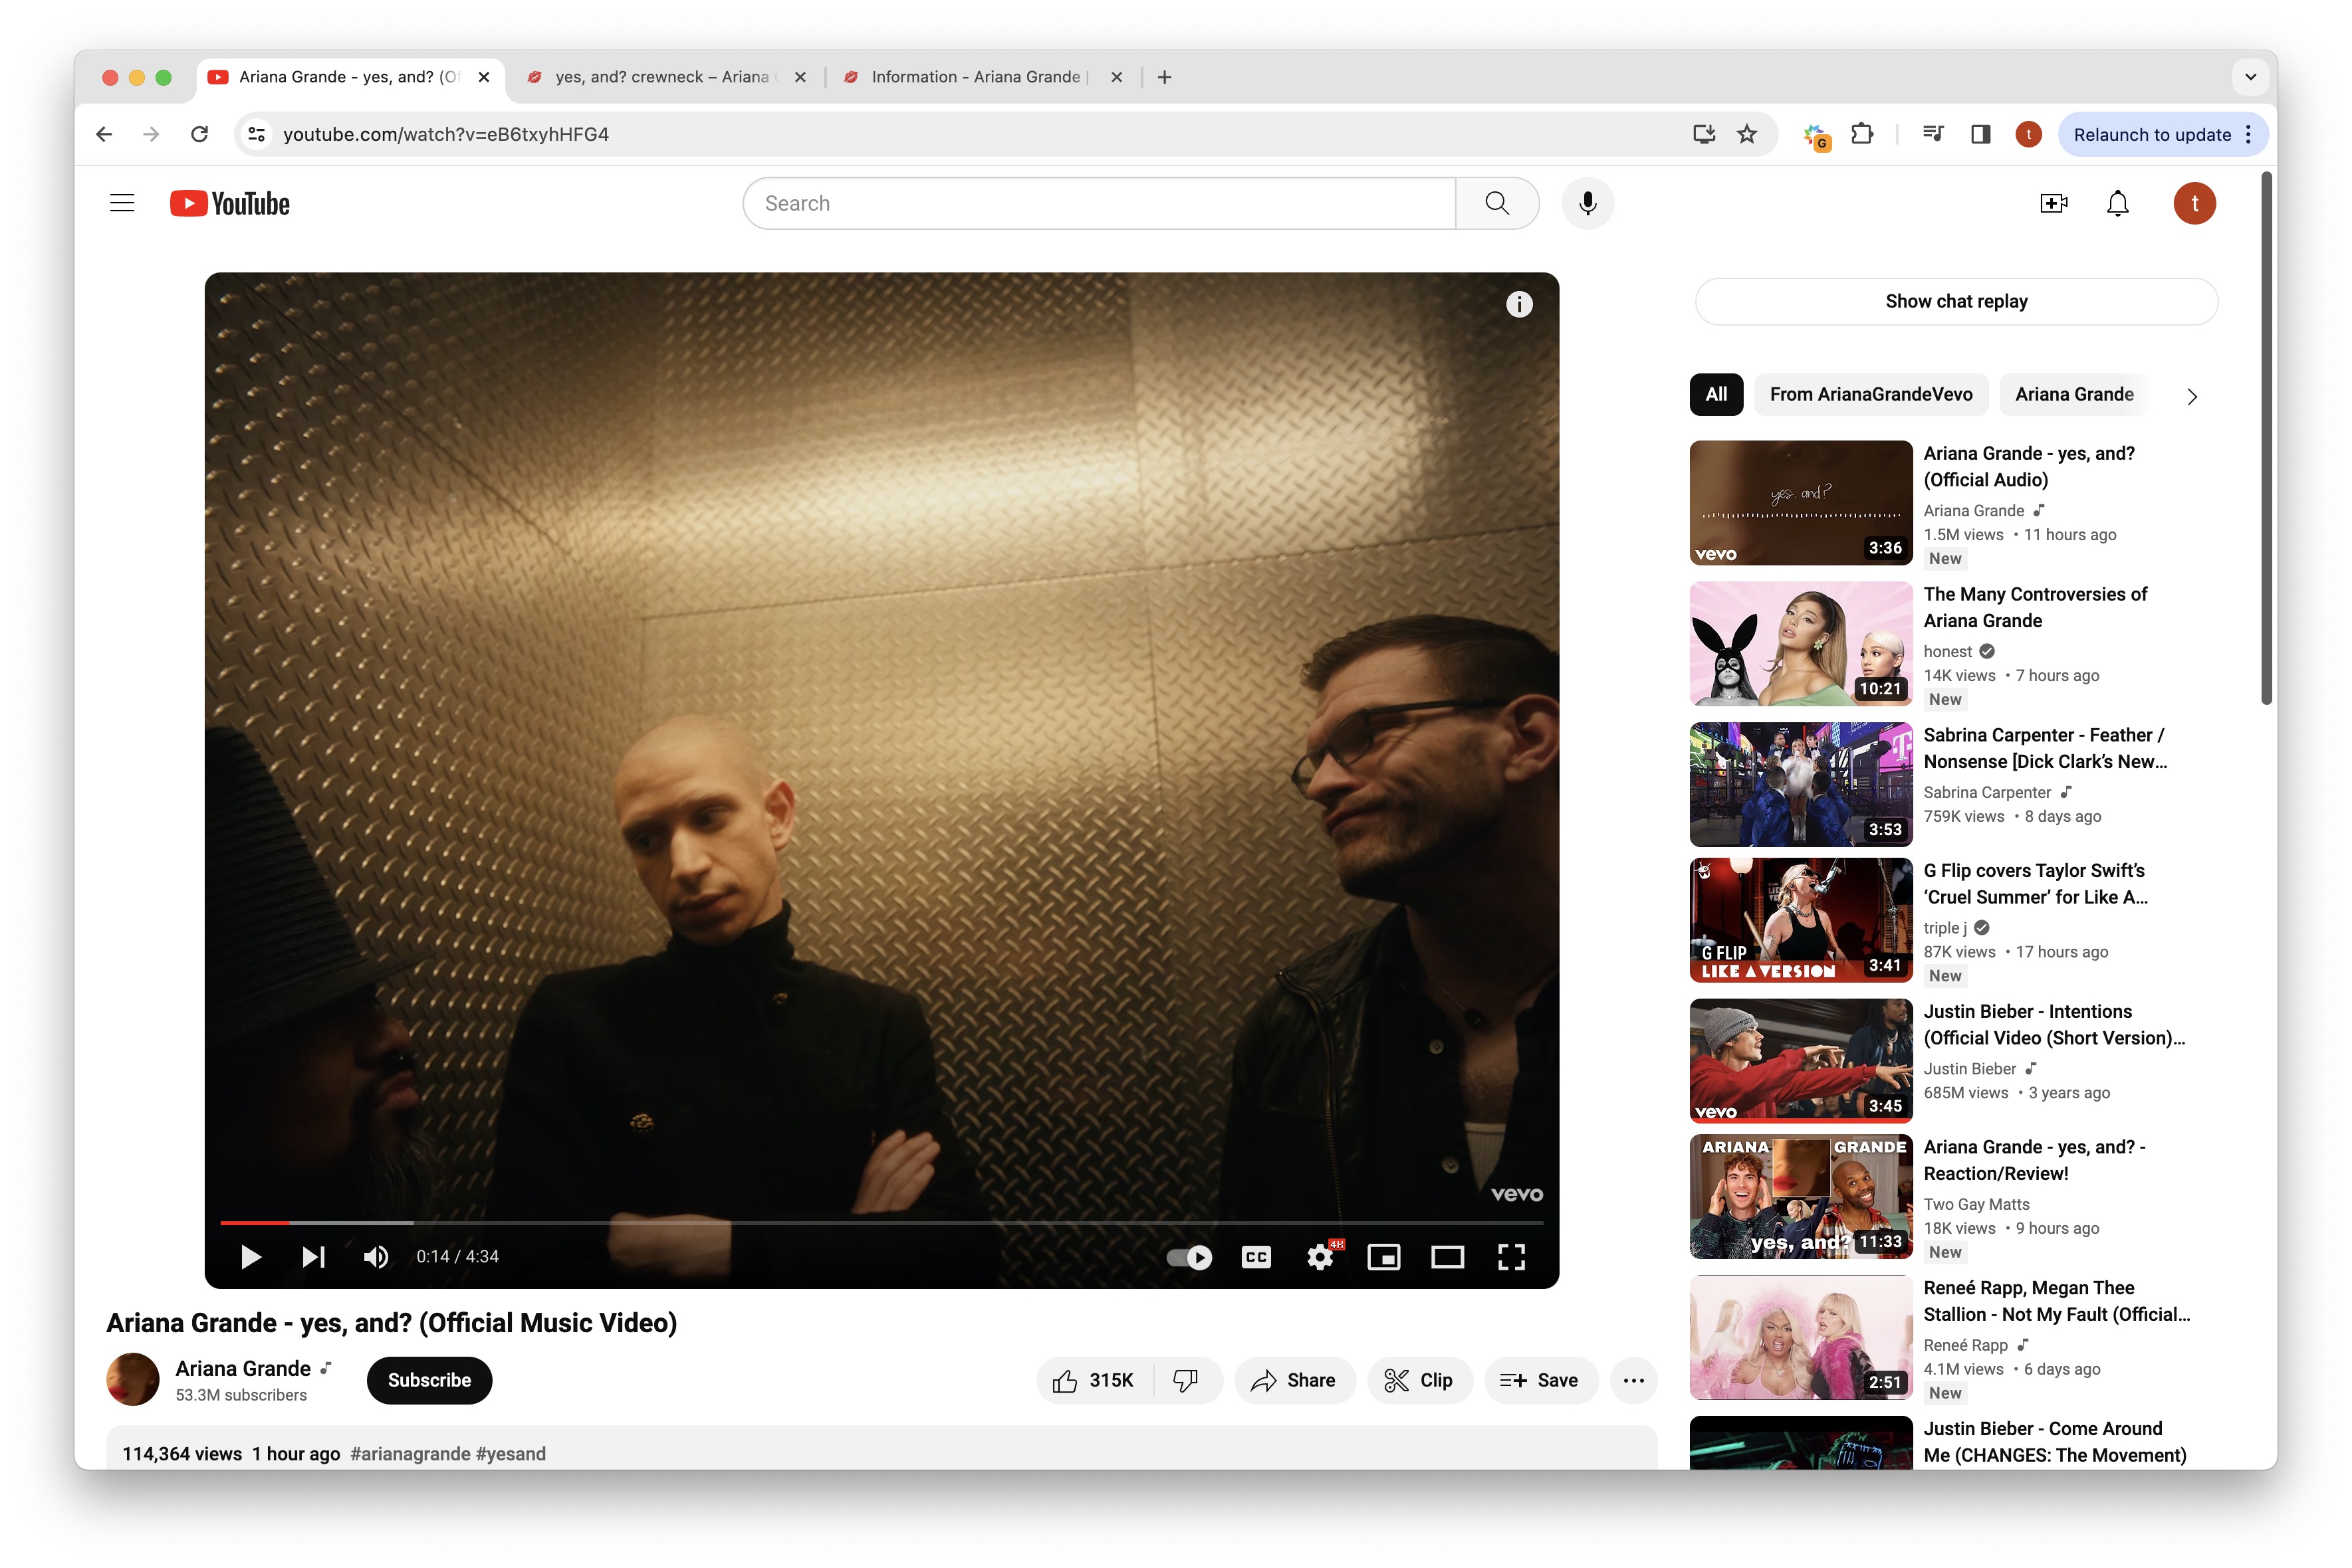Viewport: 2352px width, 1568px height.
Task: Check notifications via the bell icon
Action: pyautogui.click(x=2118, y=203)
